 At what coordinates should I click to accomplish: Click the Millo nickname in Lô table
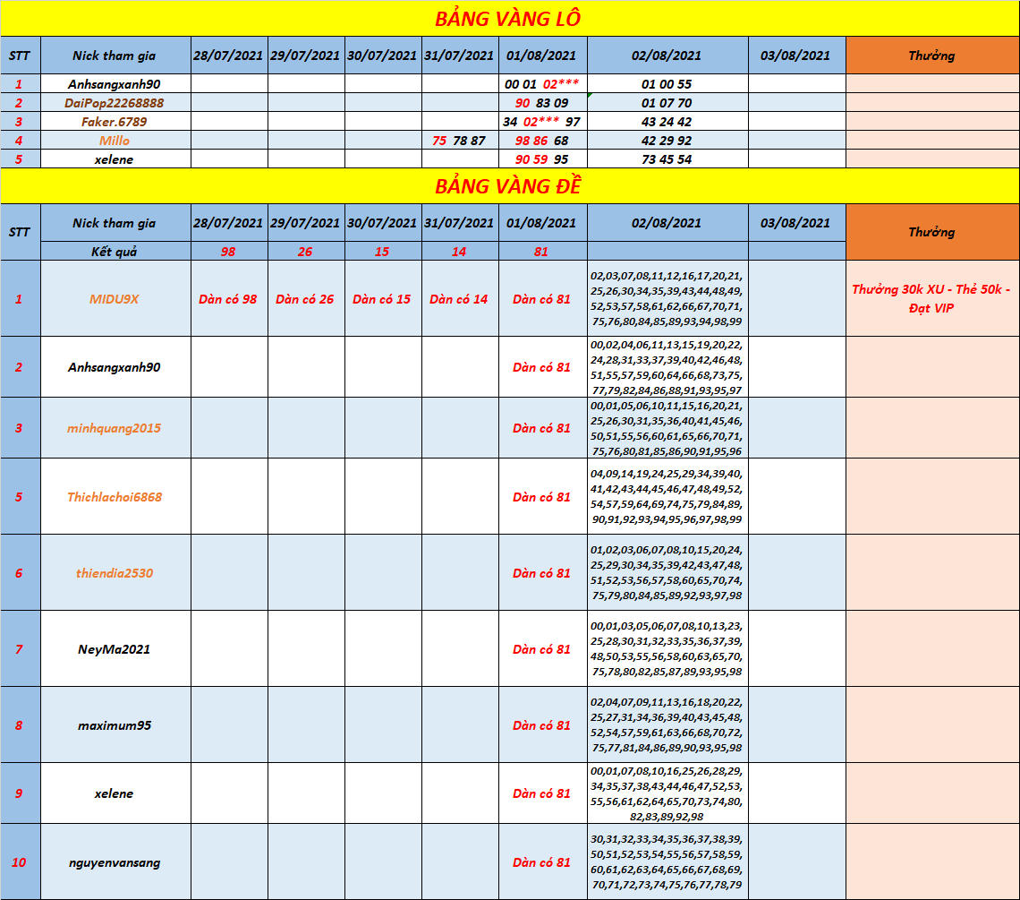115,141
